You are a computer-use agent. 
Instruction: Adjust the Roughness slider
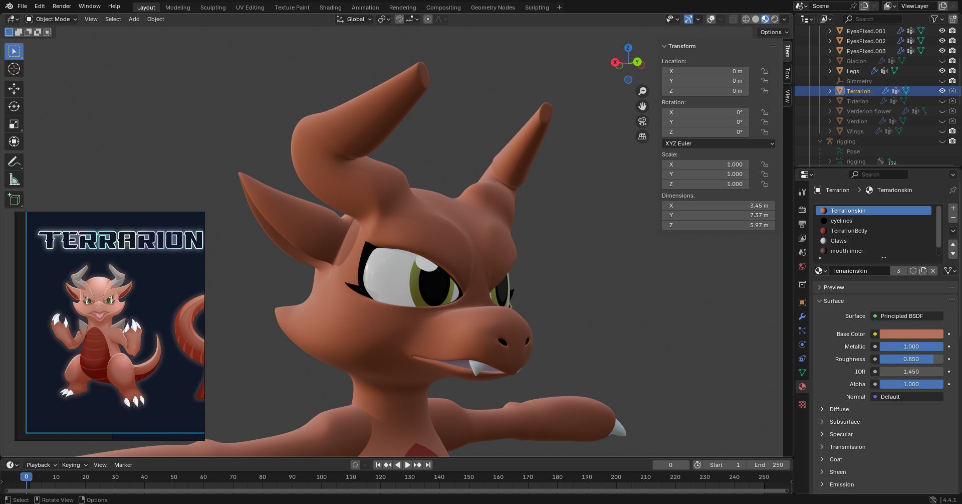point(911,359)
